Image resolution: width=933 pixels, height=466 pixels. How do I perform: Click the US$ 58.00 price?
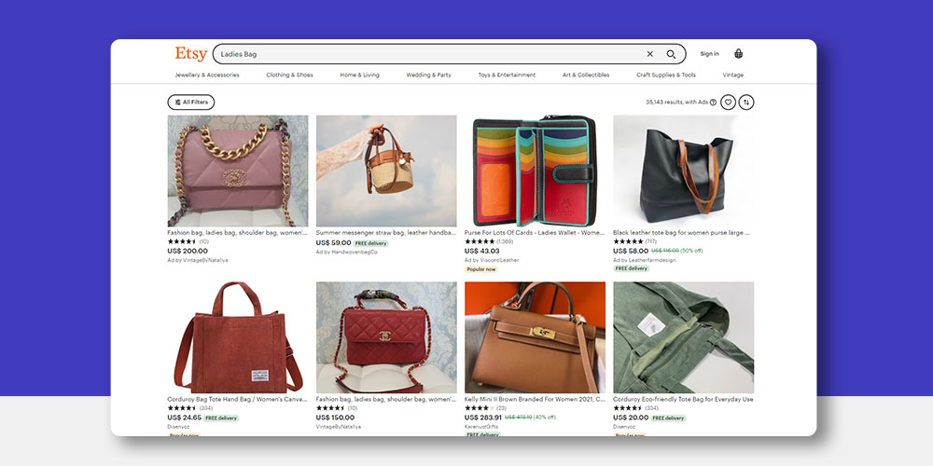coord(631,251)
